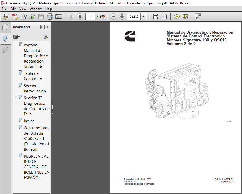Image resolution: width=242 pixels, height=194 pixels.
Task: Click the Create PDF online icon
Action: click(x=15, y=17)
